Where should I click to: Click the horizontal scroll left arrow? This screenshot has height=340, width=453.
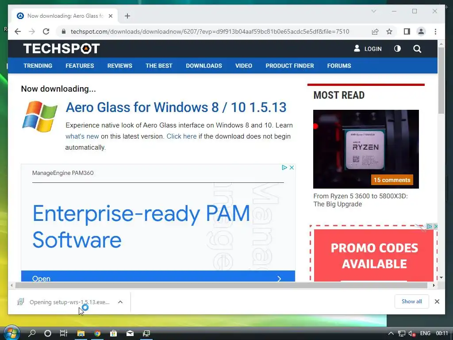[x=11, y=286]
